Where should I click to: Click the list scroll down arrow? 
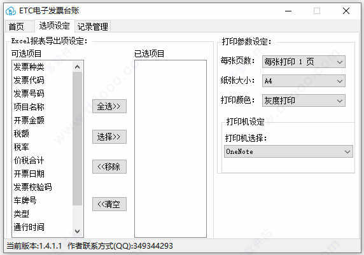point(77,231)
